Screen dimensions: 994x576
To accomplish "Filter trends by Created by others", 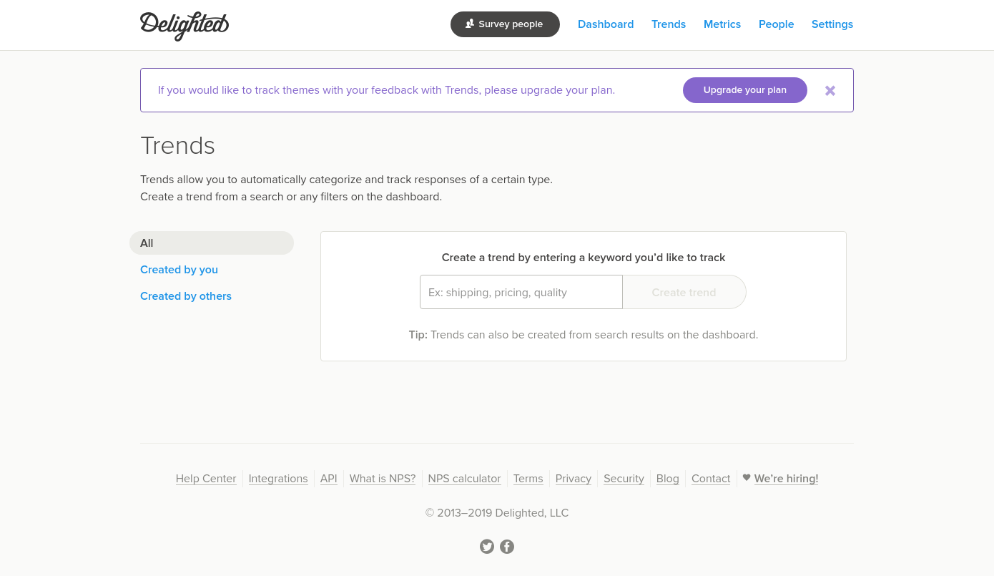I will point(186,296).
